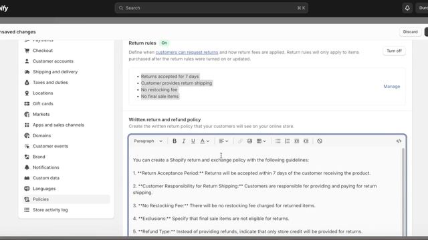The image size is (428, 240).
Task: Increase indent with the indent icon
Action: click(x=306, y=141)
